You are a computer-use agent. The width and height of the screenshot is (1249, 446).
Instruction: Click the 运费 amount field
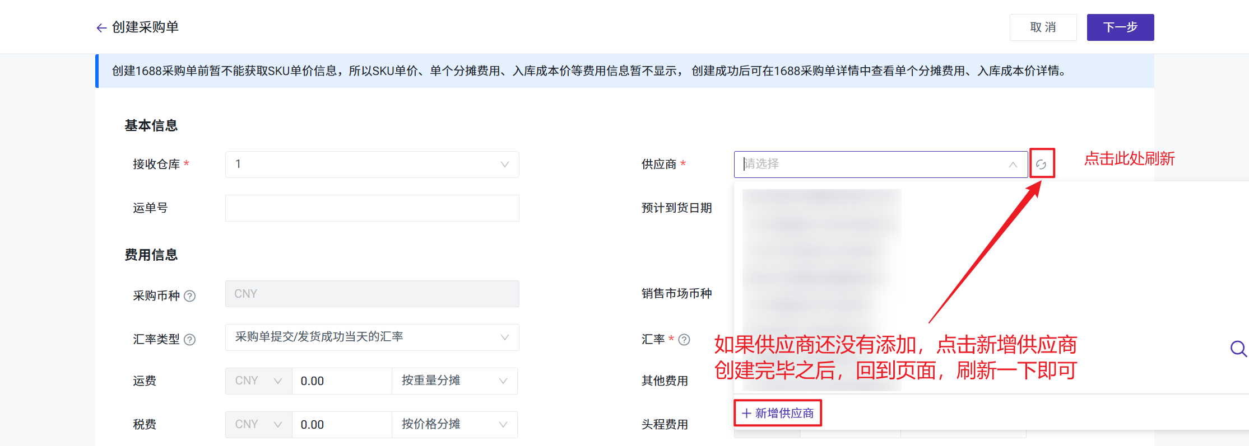tap(342, 381)
